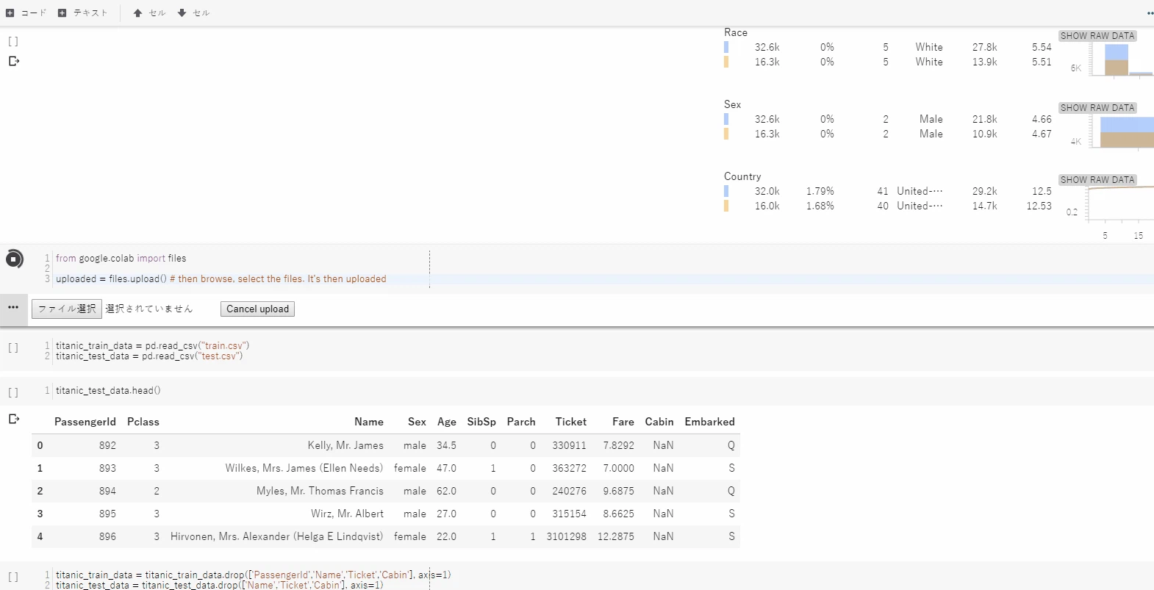Screen dimensions: 1154x590
Task: Click the Country missing value 1.79%
Action: tap(820, 191)
